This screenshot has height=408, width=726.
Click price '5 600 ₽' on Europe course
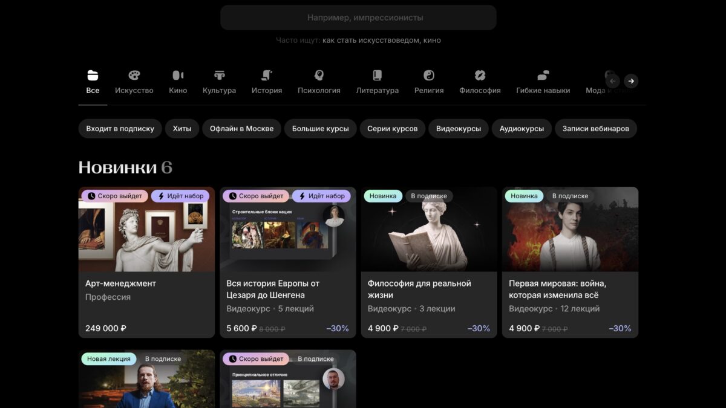[242, 329]
